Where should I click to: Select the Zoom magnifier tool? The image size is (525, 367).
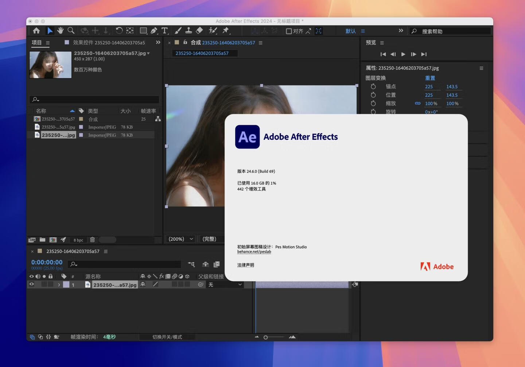[71, 31]
